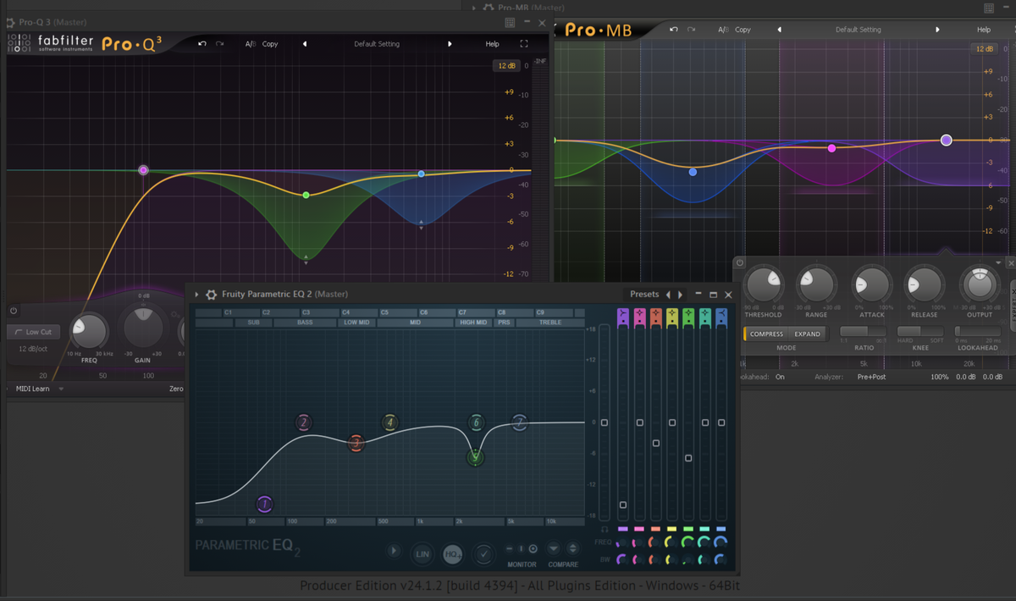Click Copy in Pro-Q 3
The image size is (1016, 601).
point(270,44)
